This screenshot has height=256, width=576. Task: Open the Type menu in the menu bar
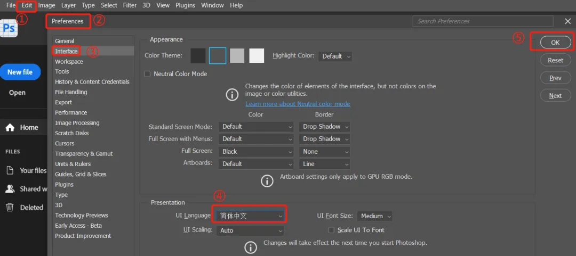pos(88,5)
